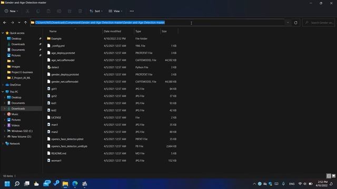
Task: Collapse the This PC tree node
Action: point(3,92)
